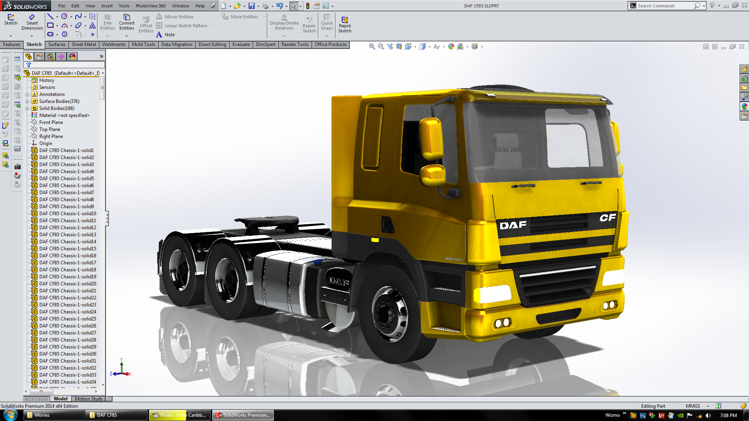Switch to the Features tab
Screen dimensions: 749x421
tap(12, 44)
